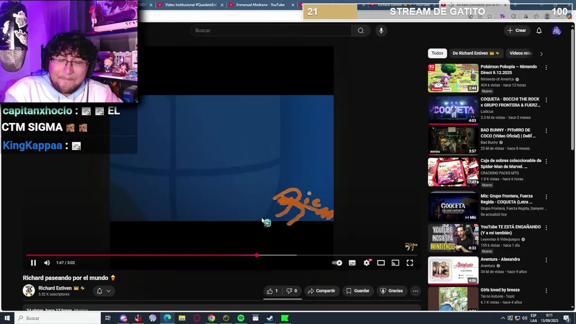The image size is (576, 324).
Task: Open Richard Estiven channel name link
Action: coord(55,288)
